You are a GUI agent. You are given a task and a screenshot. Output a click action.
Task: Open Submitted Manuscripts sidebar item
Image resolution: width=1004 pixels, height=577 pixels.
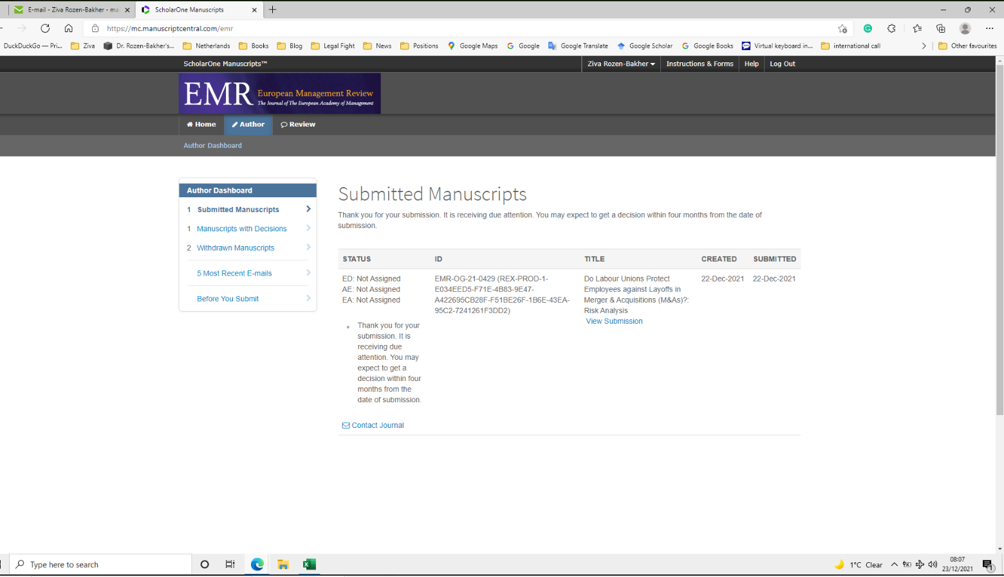[x=238, y=209]
